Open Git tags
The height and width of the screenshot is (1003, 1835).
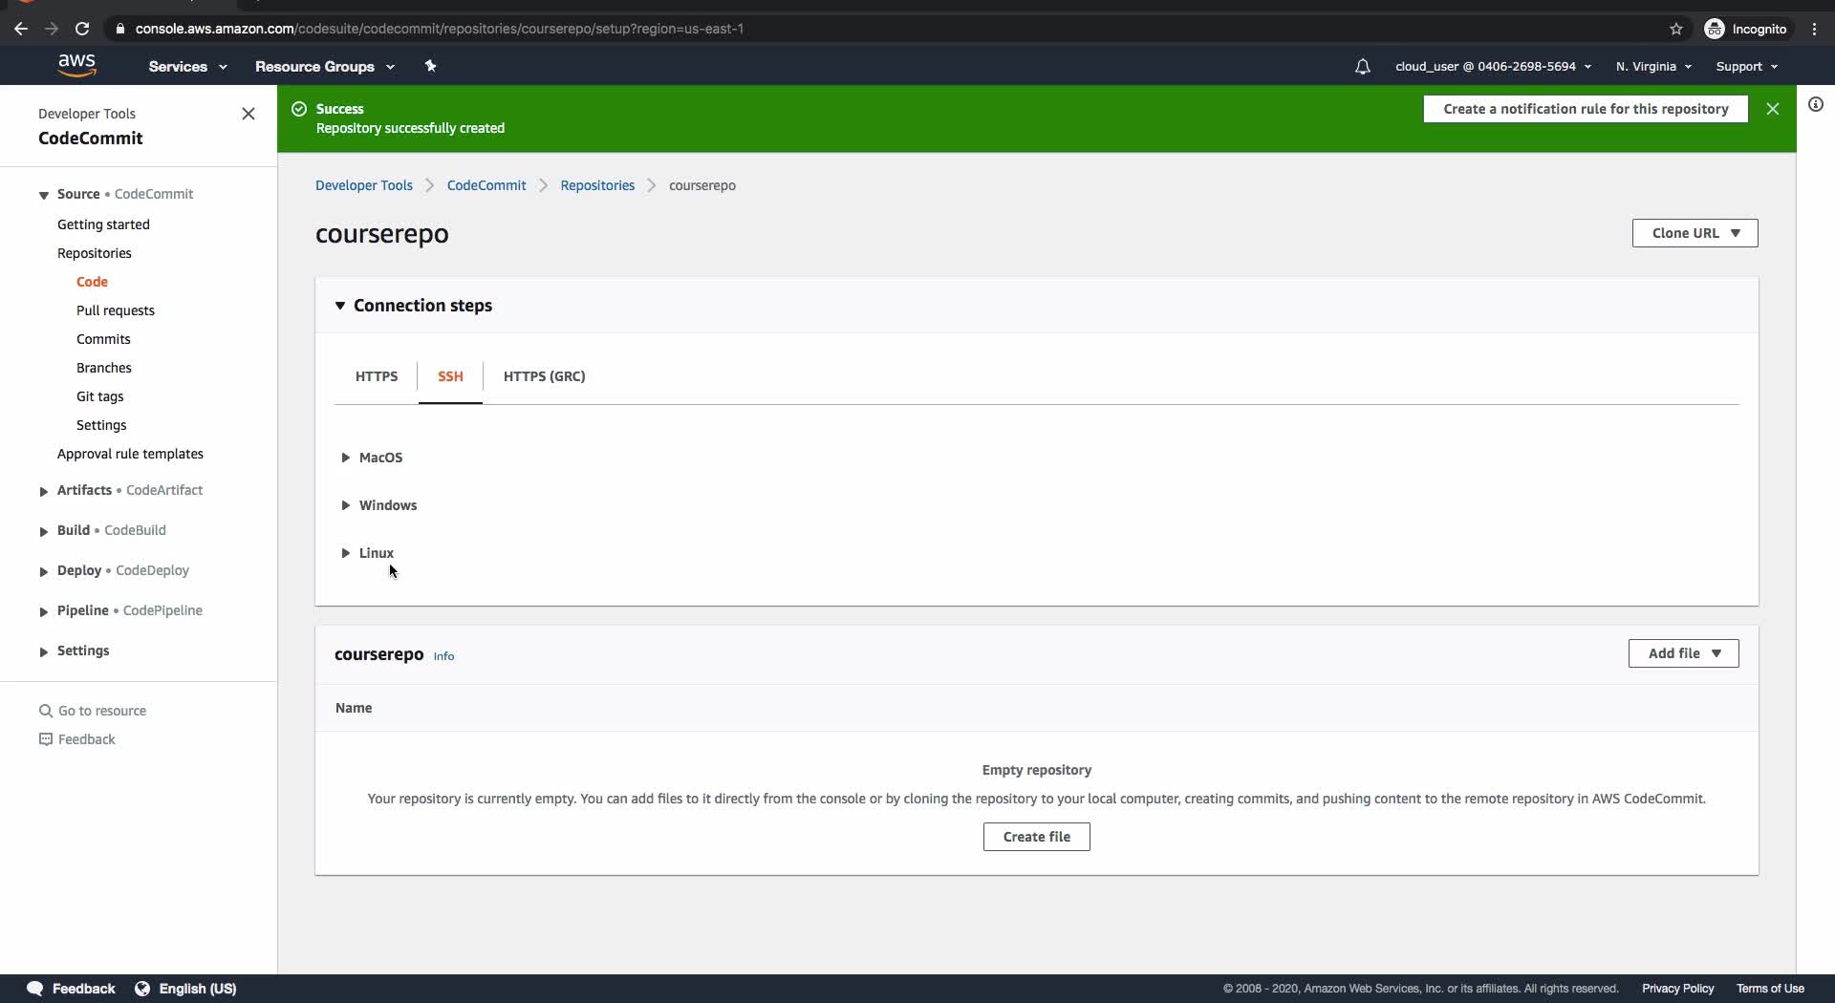point(100,396)
